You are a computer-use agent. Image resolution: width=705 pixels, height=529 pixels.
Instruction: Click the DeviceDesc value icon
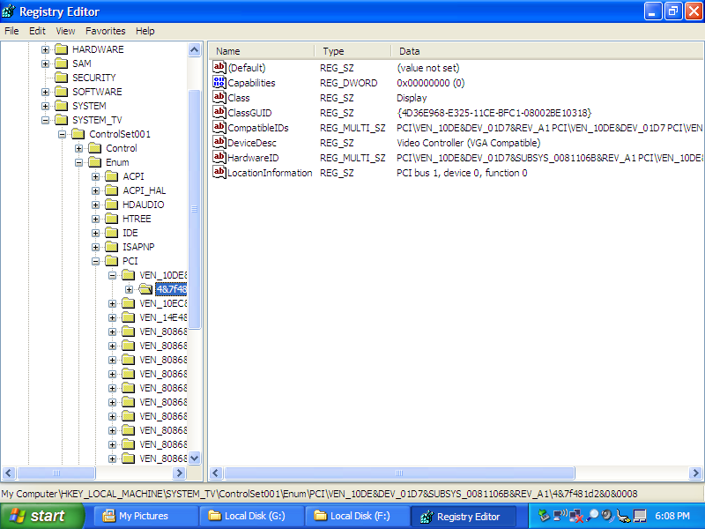pos(219,142)
